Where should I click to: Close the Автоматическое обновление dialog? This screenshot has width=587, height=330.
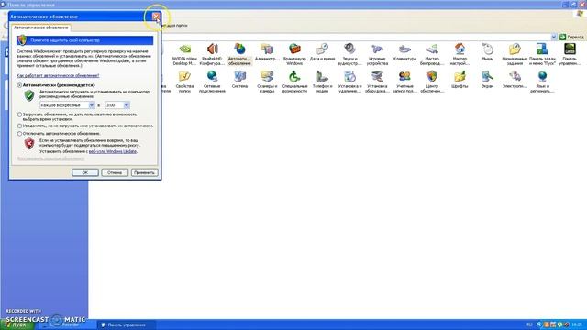pyautogui.click(x=156, y=16)
